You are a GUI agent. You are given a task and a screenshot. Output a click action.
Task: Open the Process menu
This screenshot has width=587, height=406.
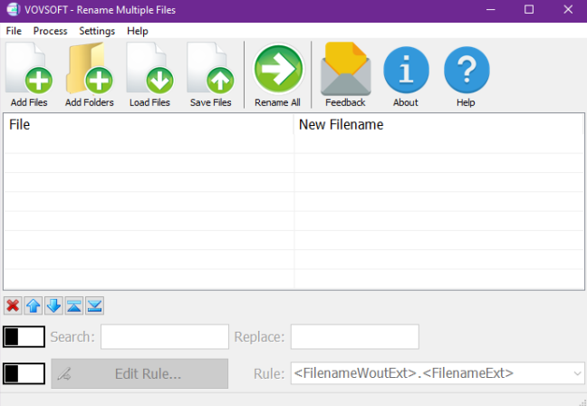point(50,31)
